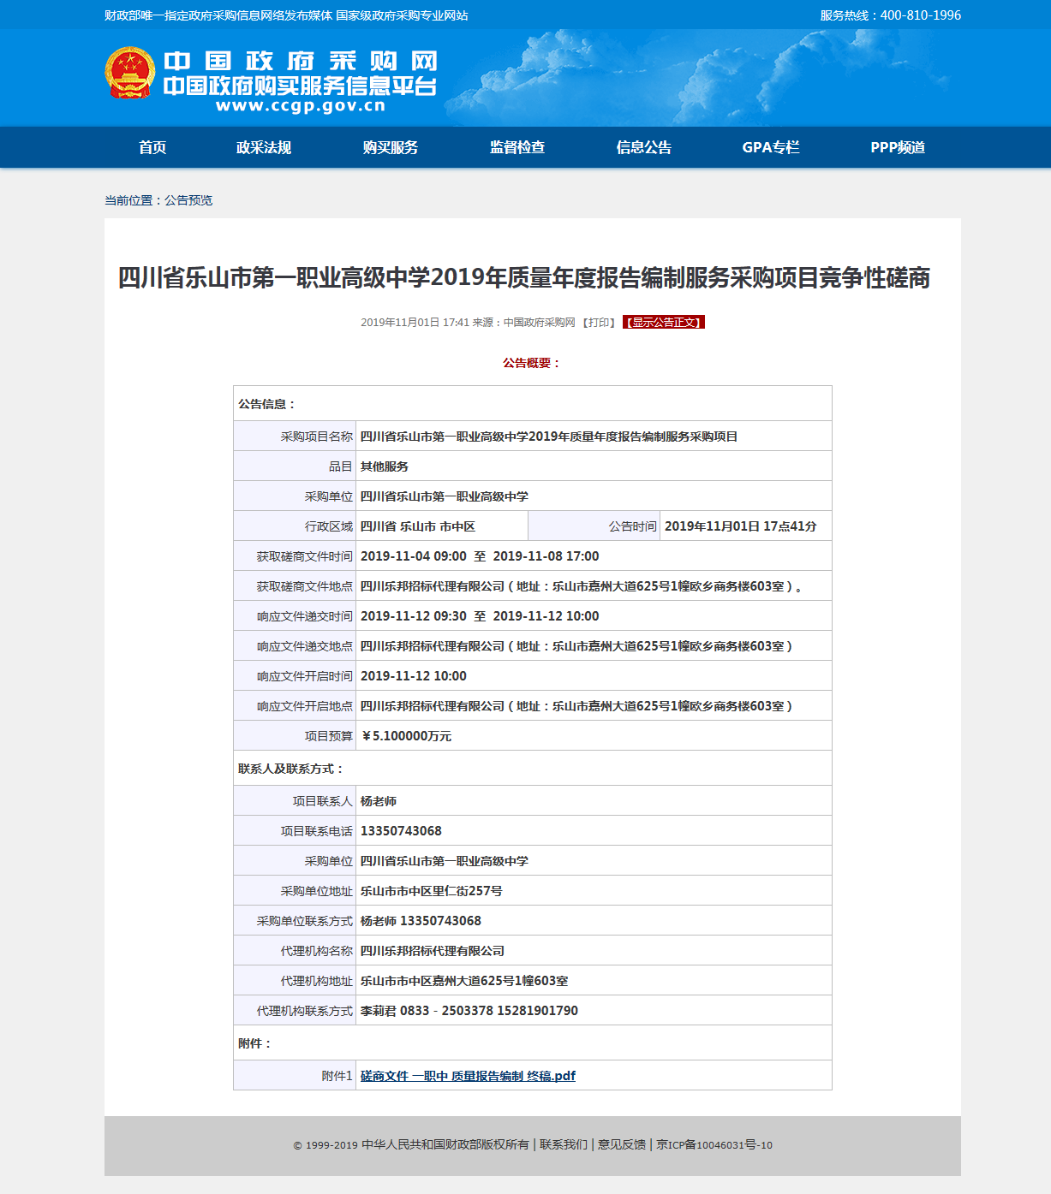Click the red 【显示公告正文】 button

tap(664, 323)
